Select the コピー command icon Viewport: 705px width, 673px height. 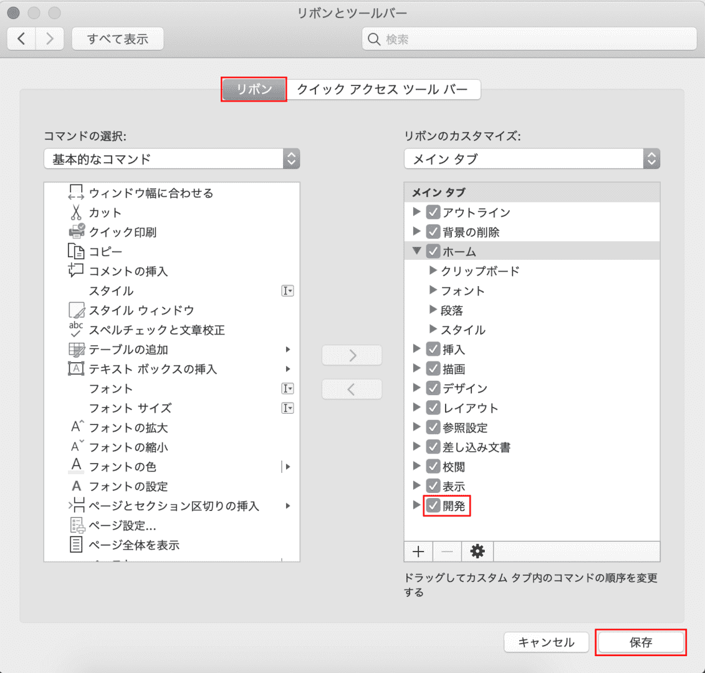75,251
